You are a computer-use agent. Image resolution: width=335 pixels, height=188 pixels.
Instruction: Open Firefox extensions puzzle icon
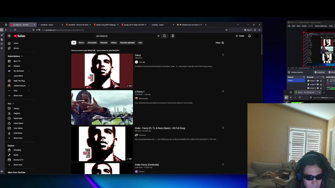(255, 30)
